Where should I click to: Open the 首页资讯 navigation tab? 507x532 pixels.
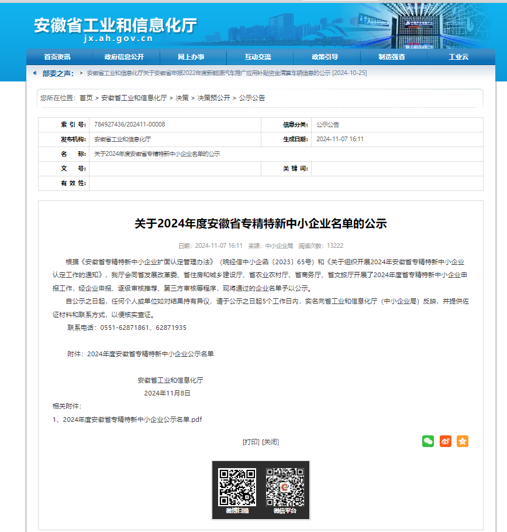pos(57,57)
